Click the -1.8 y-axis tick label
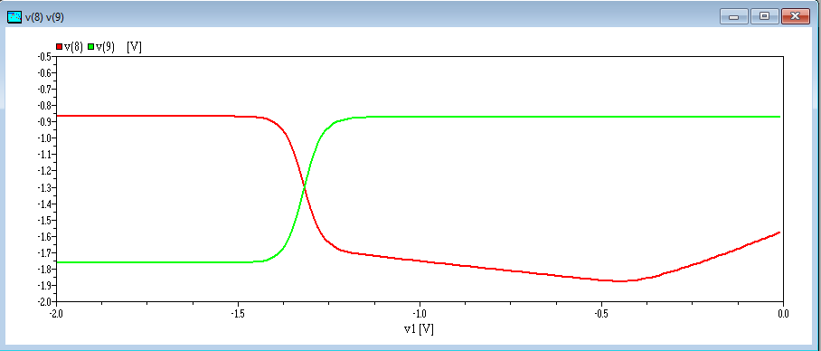The image size is (821, 351). pos(43,269)
